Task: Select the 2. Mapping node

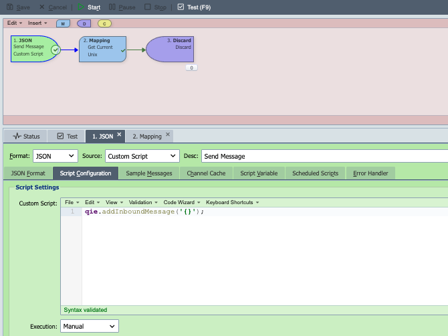Action: (x=102, y=49)
